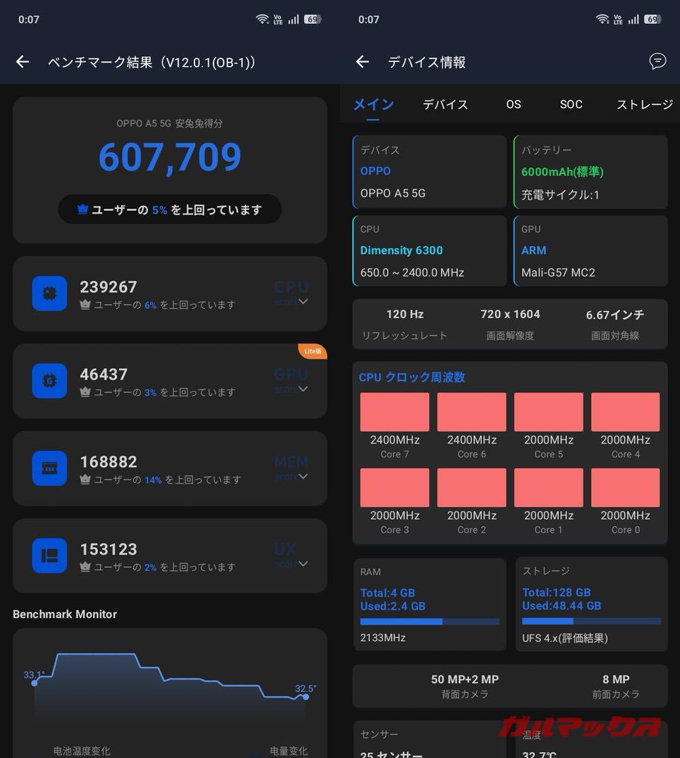The height and width of the screenshot is (758, 680).
Task: Go back from benchmark results screen
Action: (x=22, y=62)
